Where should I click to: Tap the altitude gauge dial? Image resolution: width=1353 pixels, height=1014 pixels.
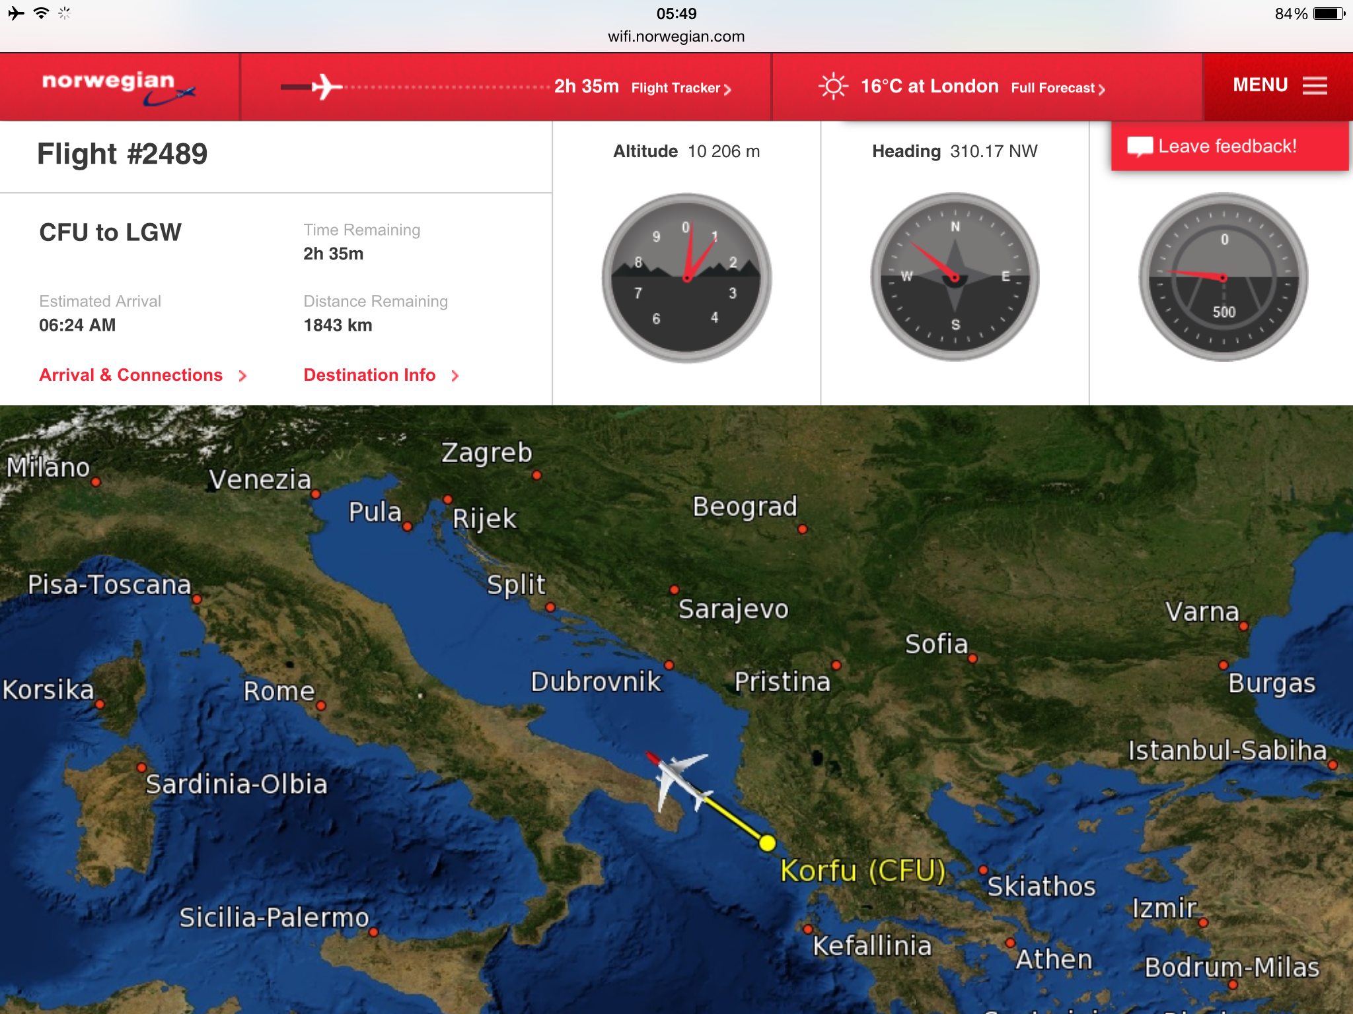click(x=686, y=278)
